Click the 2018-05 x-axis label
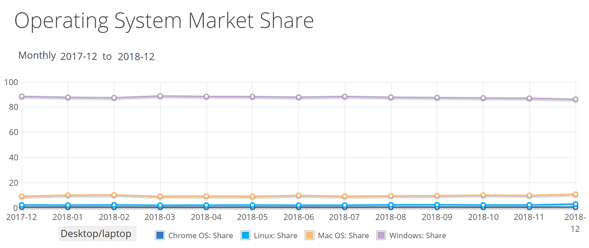This screenshot has width=589, height=248. (252, 217)
